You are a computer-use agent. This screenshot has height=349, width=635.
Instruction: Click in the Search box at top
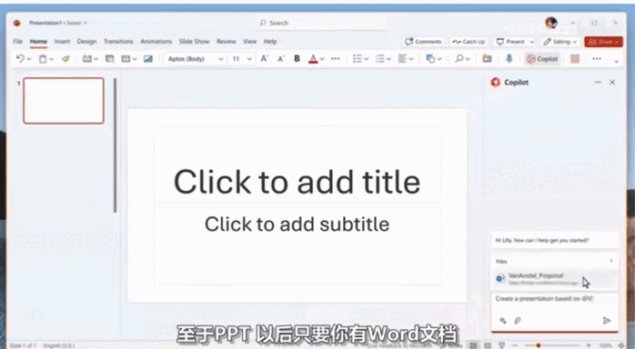pos(322,23)
